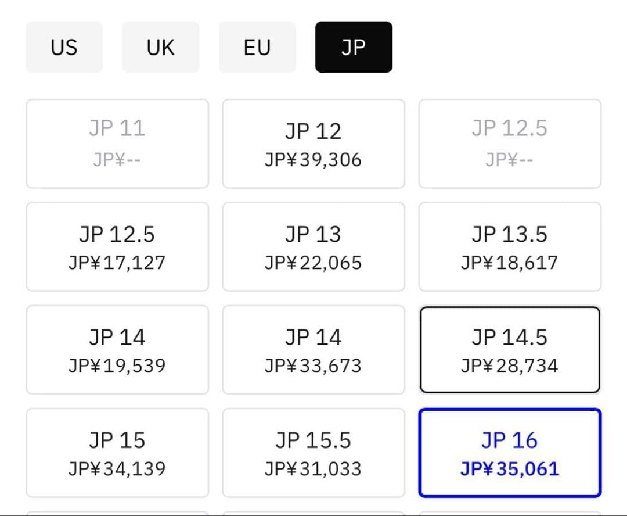
Task: Pick JP 14 priced at JP¥33,673
Action: 313,350
